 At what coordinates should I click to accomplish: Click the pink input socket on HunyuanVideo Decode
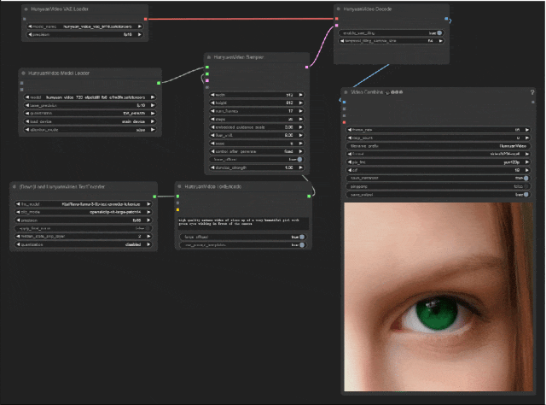point(337,26)
